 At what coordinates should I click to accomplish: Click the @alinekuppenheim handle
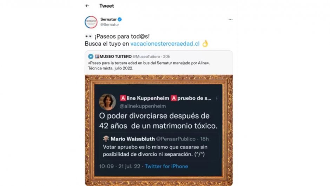tap(143, 106)
